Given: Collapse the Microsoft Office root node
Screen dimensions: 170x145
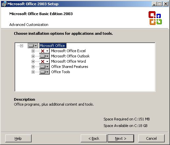Looking at the screenshot, I should coord(22,46).
